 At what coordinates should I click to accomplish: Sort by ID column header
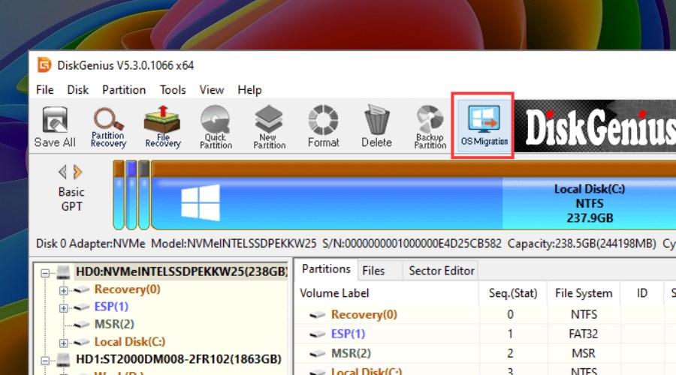click(642, 293)
